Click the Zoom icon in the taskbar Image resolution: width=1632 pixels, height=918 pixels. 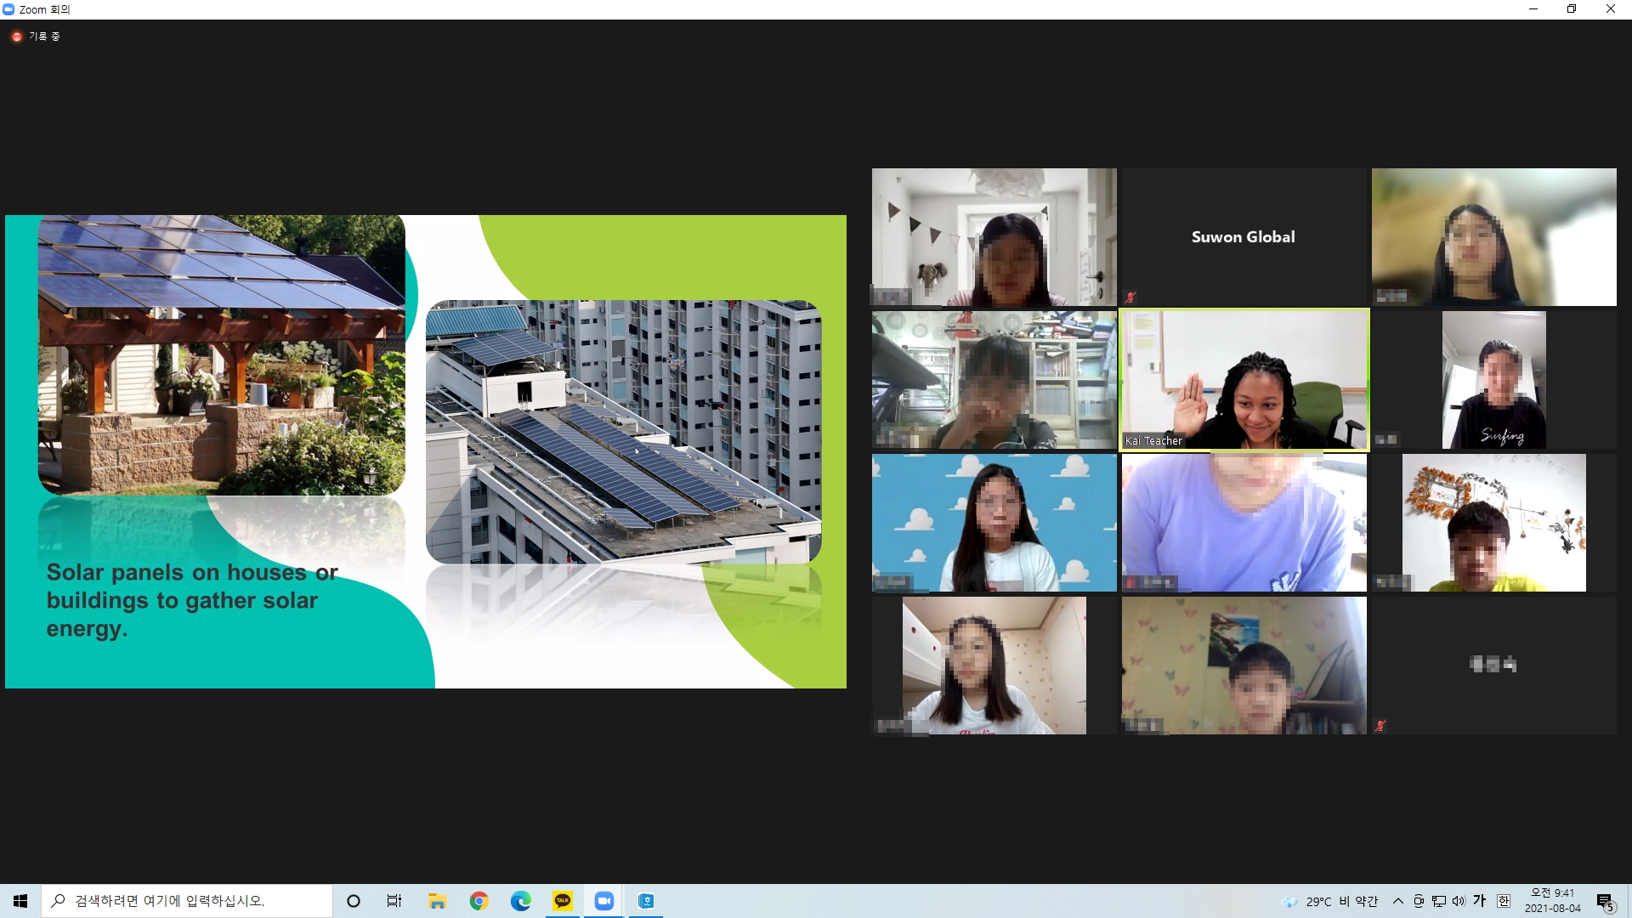tap(604, 901)
